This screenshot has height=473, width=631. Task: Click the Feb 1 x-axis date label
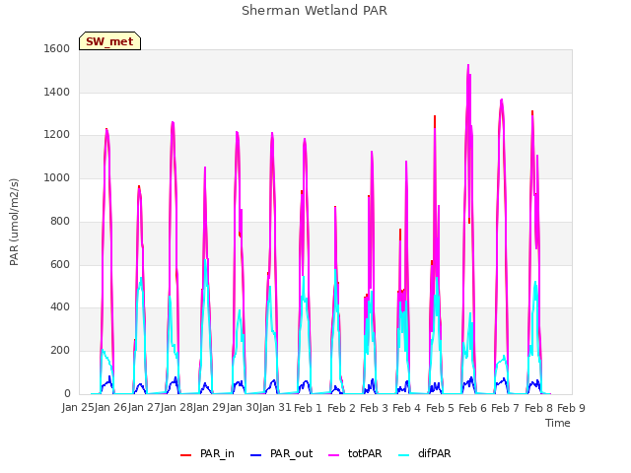309,408
